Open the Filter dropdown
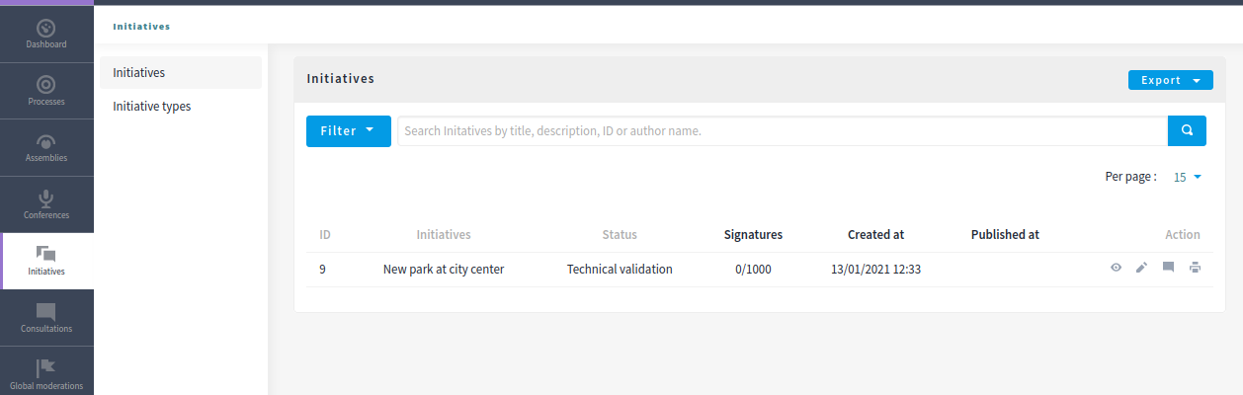The height and width of the screenshot is (395, 1243). click(x=349, y=130)
